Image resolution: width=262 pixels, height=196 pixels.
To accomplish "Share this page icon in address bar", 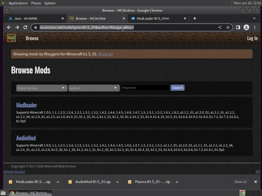I will click(x=220, y=27).
